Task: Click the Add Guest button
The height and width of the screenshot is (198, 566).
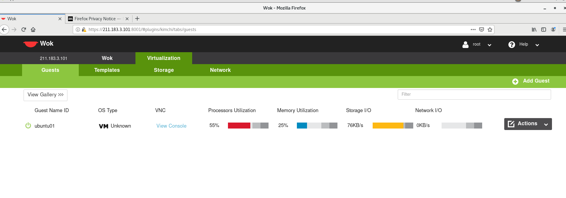Action: (x=531, y=81)
